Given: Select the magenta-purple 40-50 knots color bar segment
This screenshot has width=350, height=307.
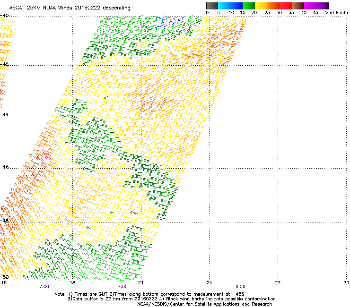Looking at the screenshot, I should click(316, 6).
